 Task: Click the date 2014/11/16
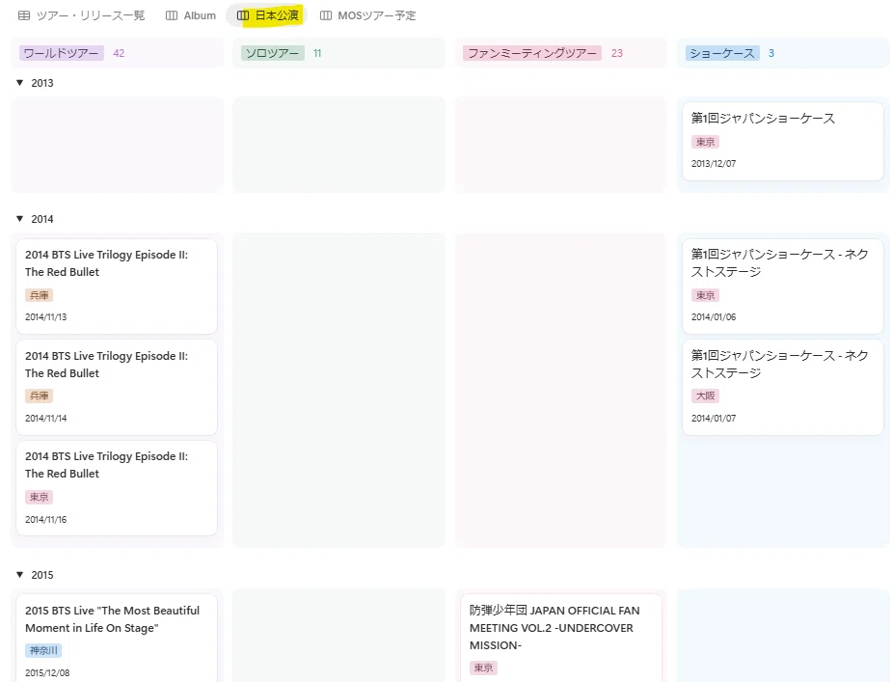coord(45,520)
